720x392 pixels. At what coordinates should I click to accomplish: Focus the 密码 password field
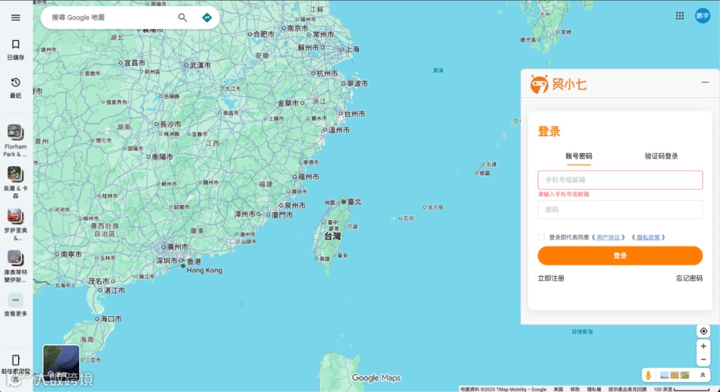(x=620, y=210)
